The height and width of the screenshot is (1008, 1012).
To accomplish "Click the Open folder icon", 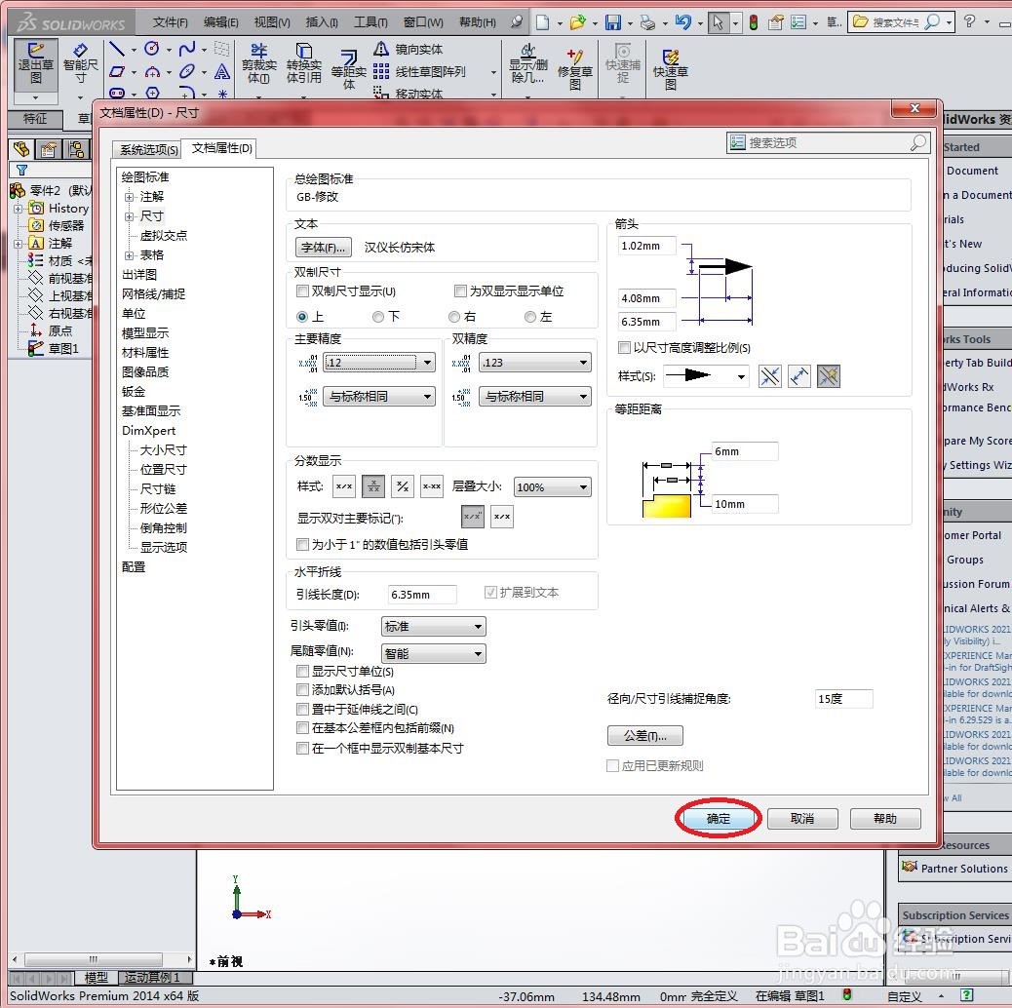I will tap(577, 22).
